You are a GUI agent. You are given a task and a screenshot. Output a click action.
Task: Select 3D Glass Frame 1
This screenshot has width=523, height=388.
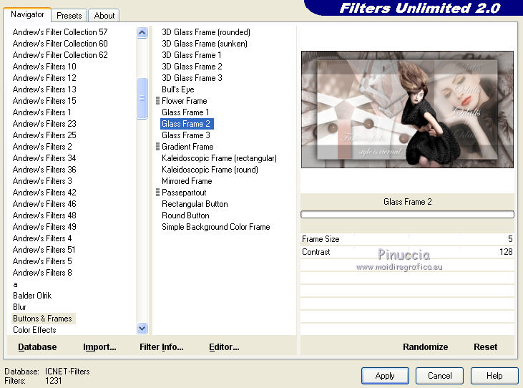tap(192, 55)
